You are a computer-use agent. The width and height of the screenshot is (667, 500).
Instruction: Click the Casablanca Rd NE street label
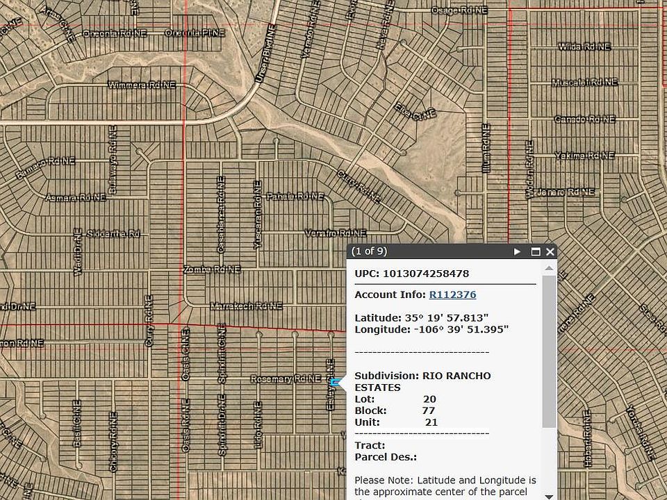click(221, 215)
